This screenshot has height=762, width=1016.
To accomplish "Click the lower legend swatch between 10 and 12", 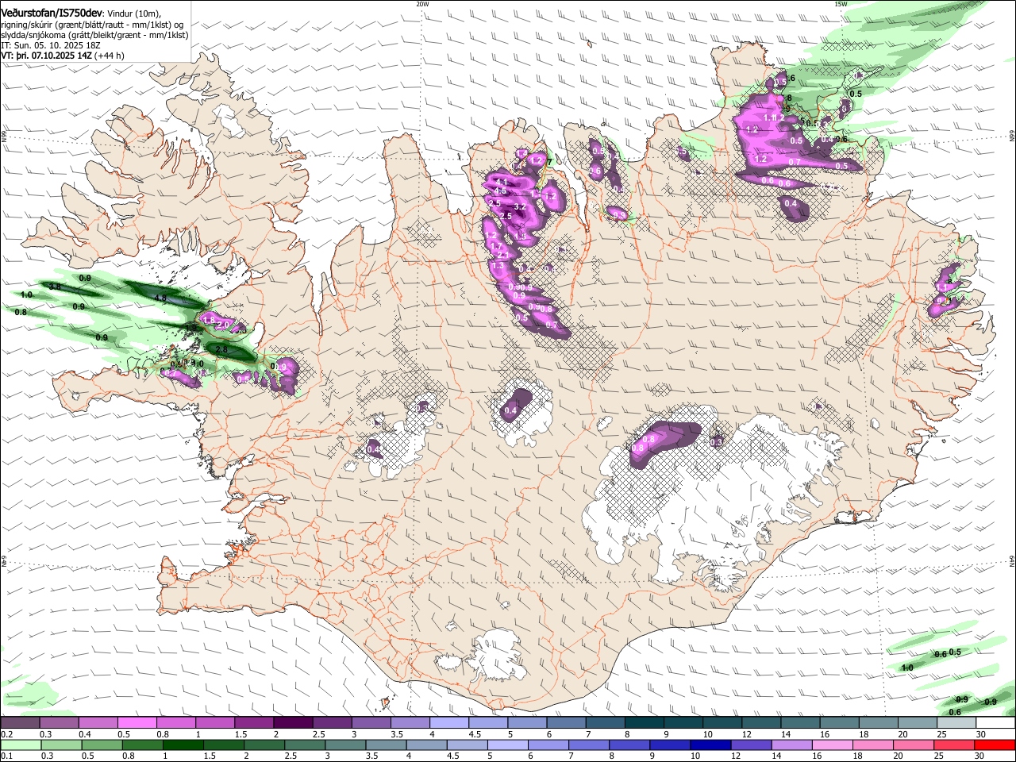I will (711, 745).
